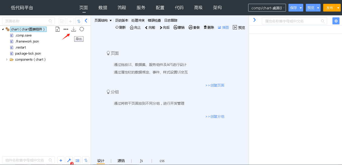342x165 pixels.
Task: Select the .framework.json file
Action: click(x=27, y=42)
